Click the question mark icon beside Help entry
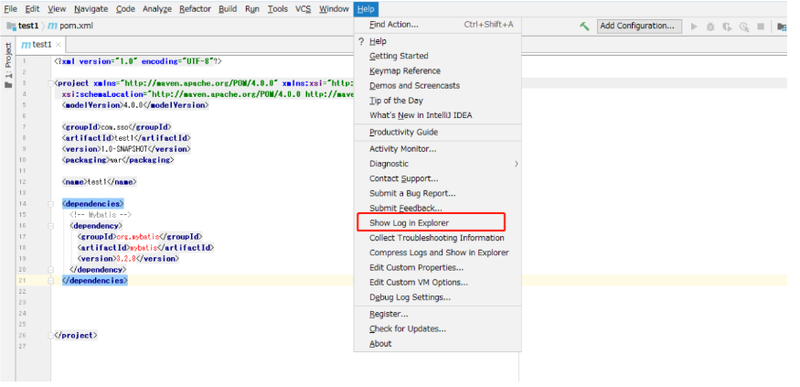800x387 pixels. click(361, 41)
